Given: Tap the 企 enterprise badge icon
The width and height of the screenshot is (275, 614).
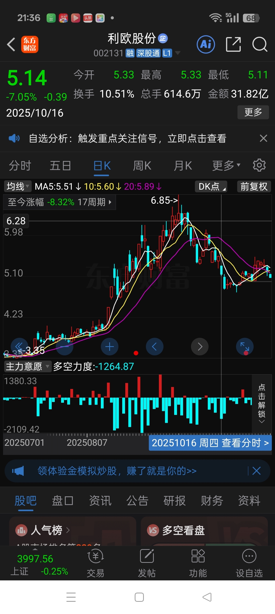Looking at the screenshot, I should pos(163,38).
